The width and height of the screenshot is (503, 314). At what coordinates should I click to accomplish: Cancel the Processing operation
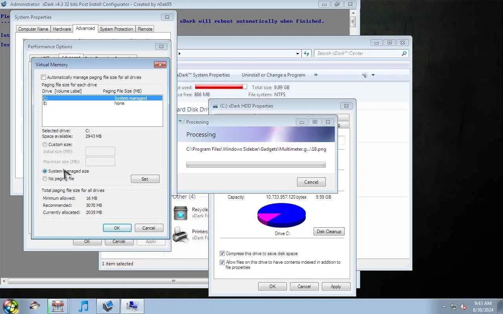click(x=311, y=182)
